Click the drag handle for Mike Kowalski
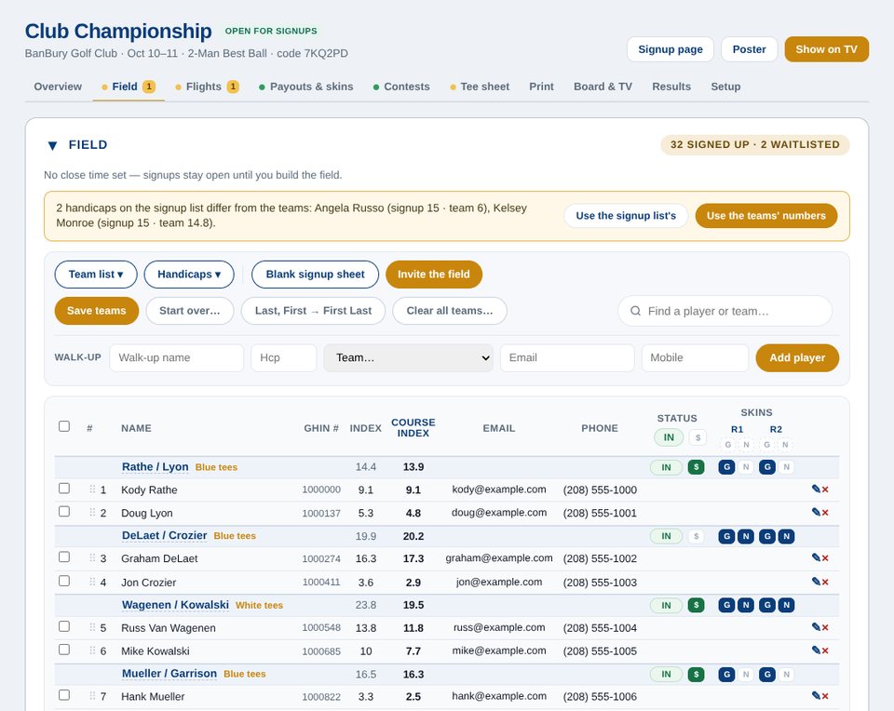894x711 pixels. [92, 650]
